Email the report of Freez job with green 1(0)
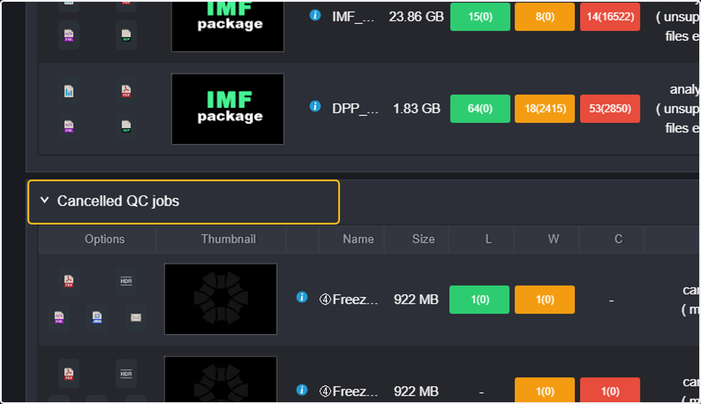Image resolution: width=701 pixels, height=404 pixels. pos(136,318)
